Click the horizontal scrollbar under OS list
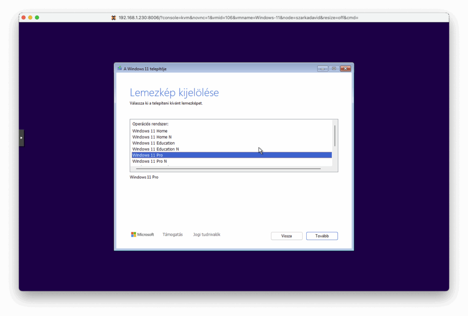The height and width of the screenshot is (316, 468). (229, 169)
